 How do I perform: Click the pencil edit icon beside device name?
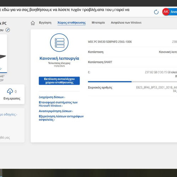(8, 30)
